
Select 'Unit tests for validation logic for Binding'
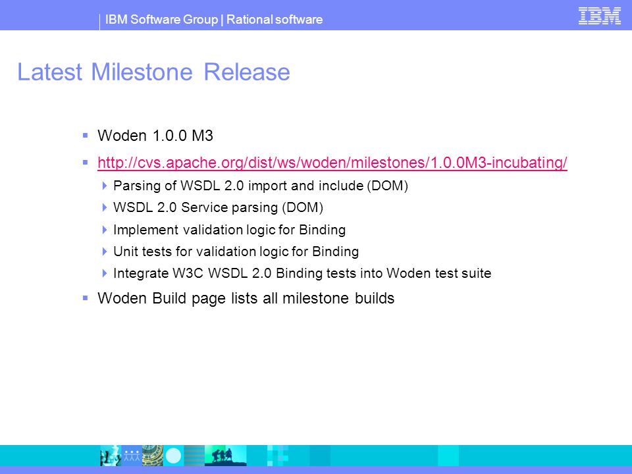(x=236, y=251)
